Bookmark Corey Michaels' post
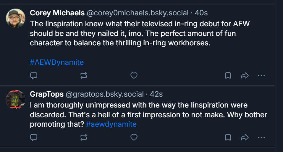This screenshot has width=283, height=152. [228, 76]
